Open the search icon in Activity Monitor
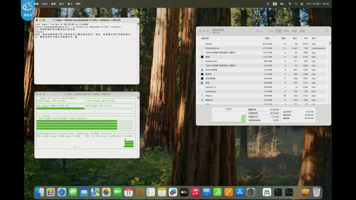 [x=326, y=31]
